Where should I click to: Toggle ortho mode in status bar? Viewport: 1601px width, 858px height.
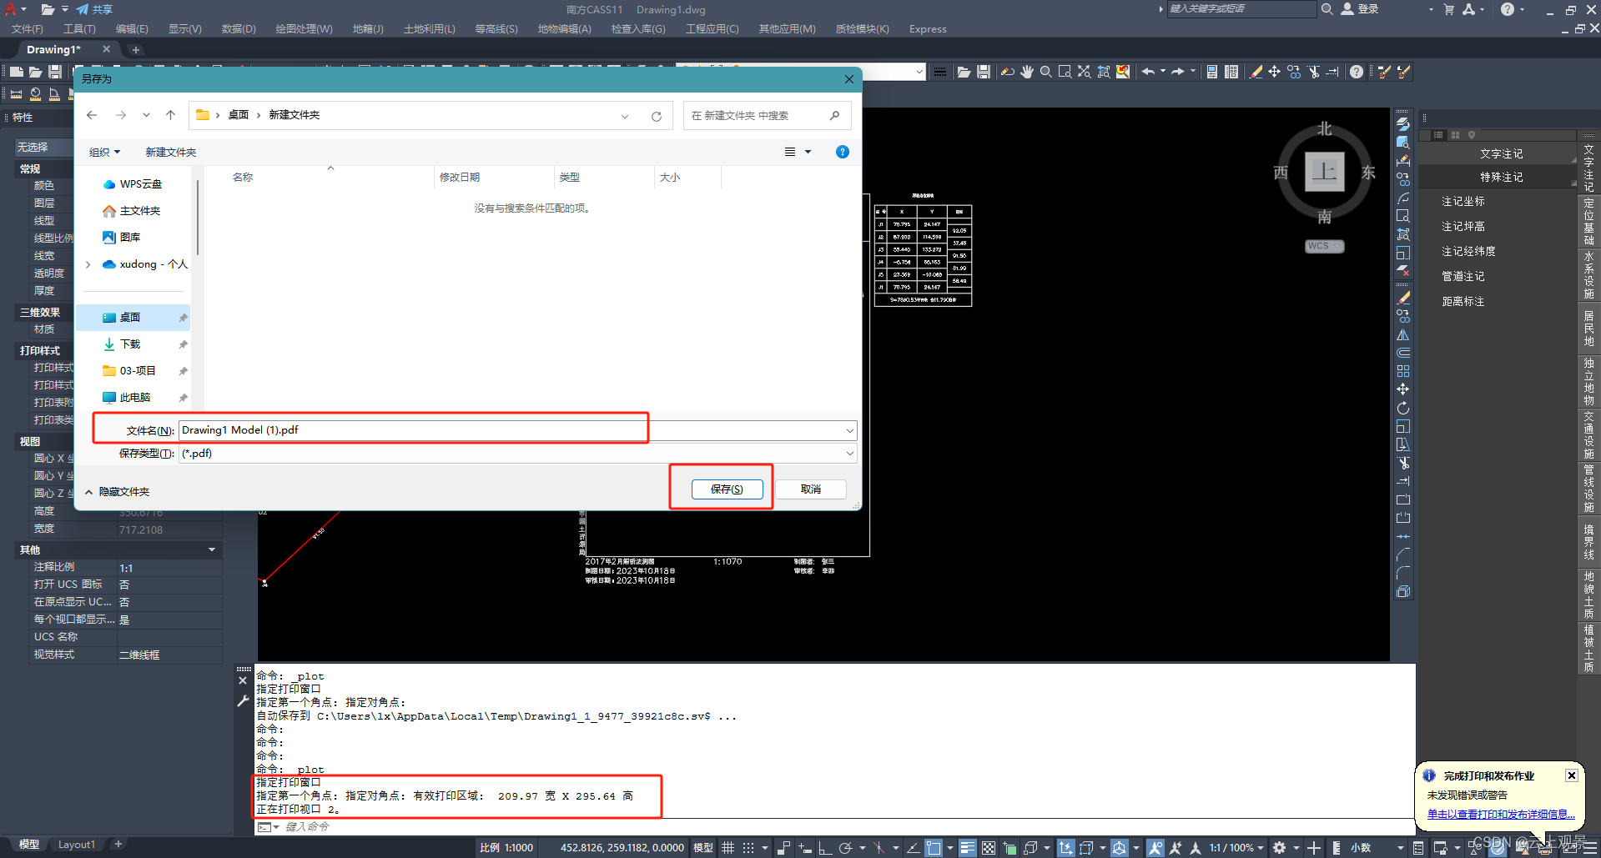tap(825, 848)
